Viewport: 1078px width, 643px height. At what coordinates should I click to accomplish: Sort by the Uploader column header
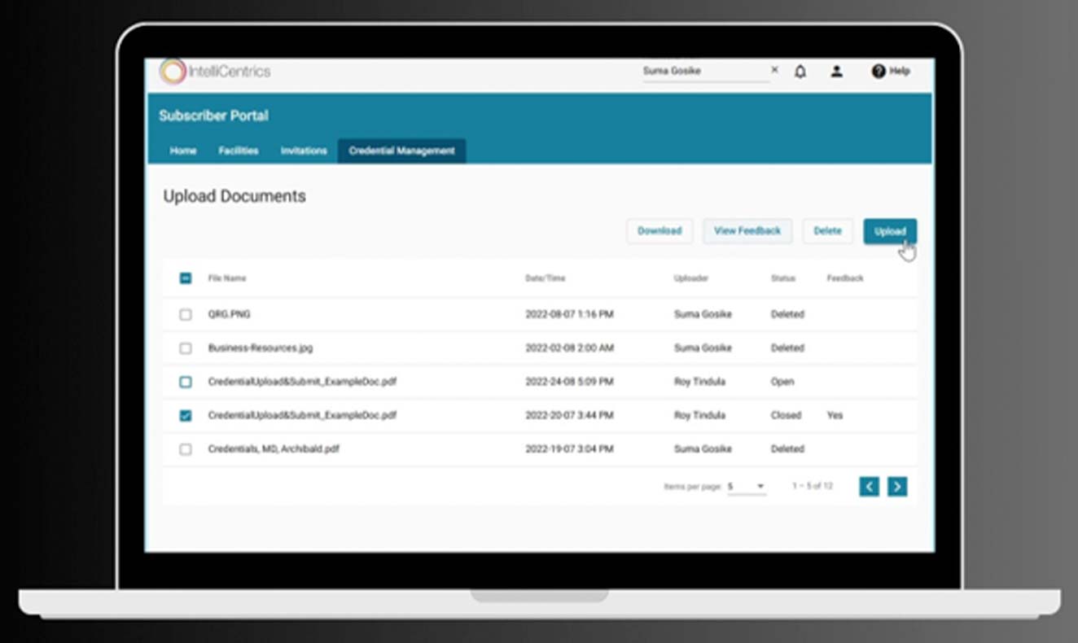(691, 278)
